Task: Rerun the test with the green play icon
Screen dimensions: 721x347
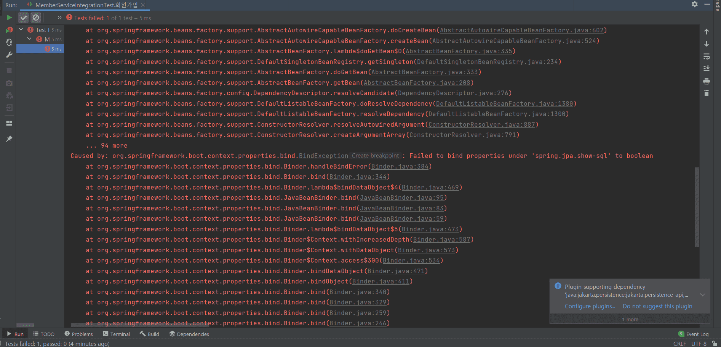Action: pos(9,18)
